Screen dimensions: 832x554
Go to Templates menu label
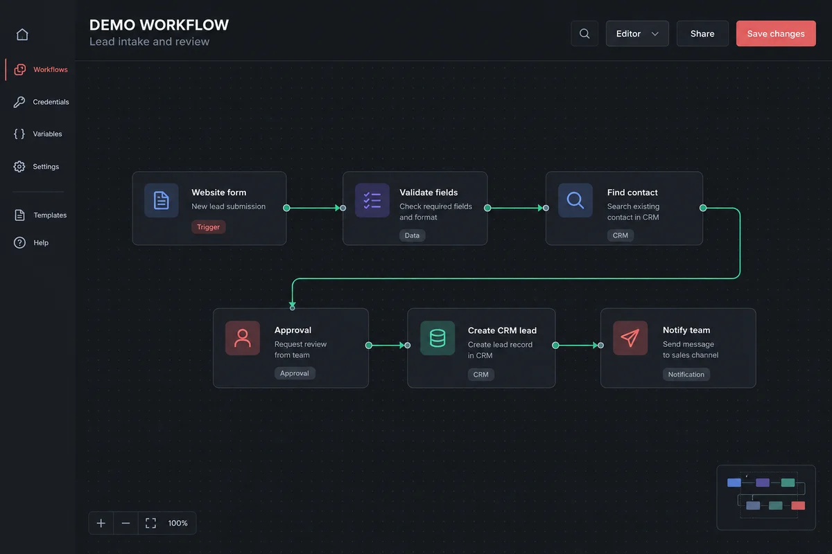click(x=51, y=215)
